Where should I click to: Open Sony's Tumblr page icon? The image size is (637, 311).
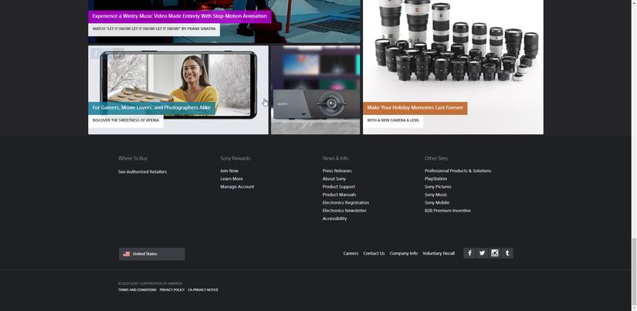pyautogui.click(x=507, y=253)
